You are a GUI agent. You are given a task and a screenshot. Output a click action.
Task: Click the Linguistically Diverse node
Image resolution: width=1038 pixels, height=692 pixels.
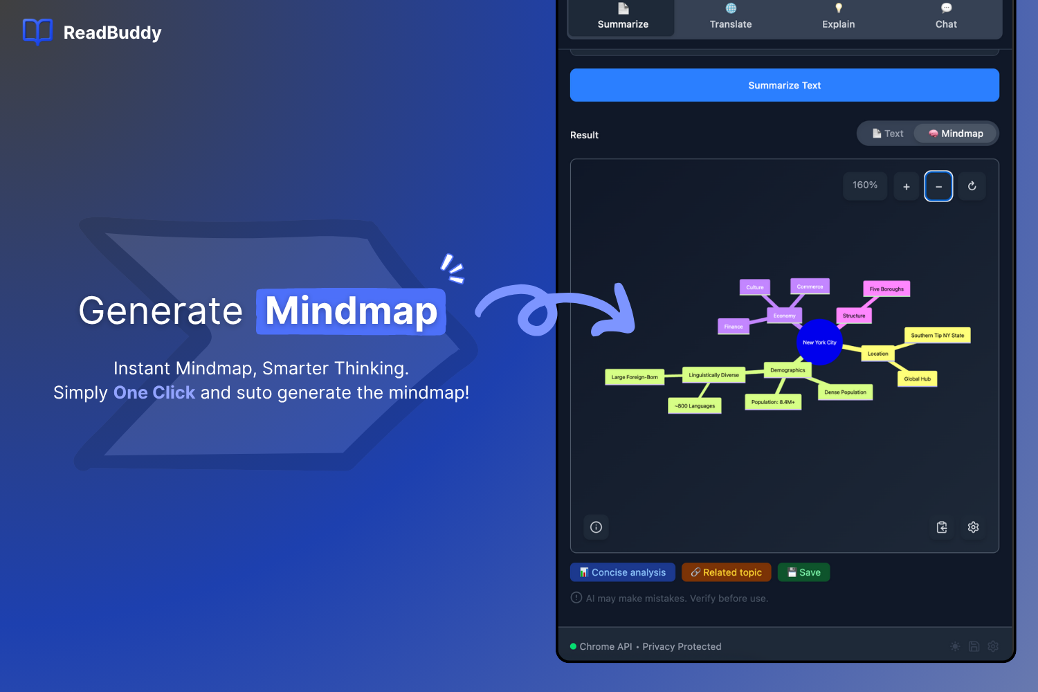pos(714,375)
